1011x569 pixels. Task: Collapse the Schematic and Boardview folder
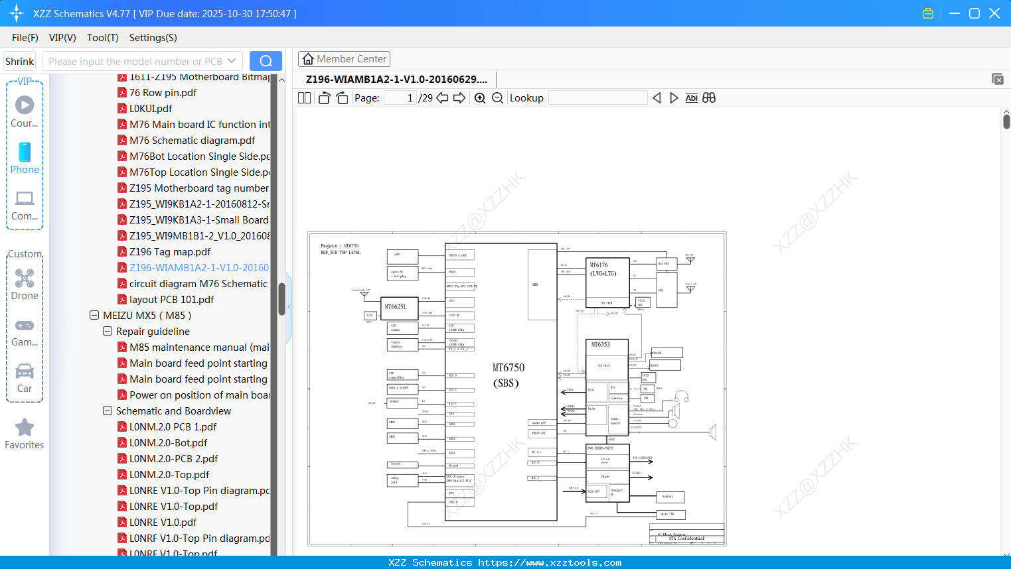108,411
